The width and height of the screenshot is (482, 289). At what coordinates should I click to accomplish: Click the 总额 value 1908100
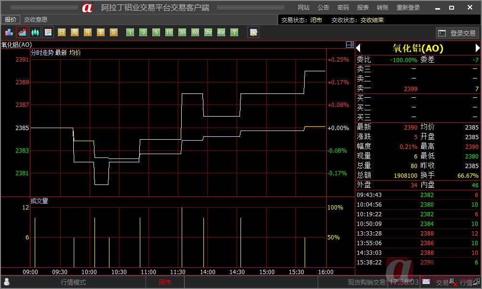(x=405, y=175)
